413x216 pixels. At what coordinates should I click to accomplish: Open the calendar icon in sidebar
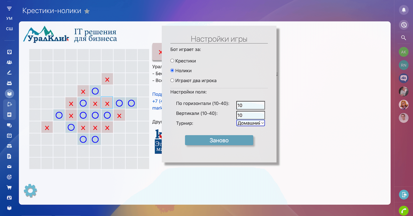point(9,135)
